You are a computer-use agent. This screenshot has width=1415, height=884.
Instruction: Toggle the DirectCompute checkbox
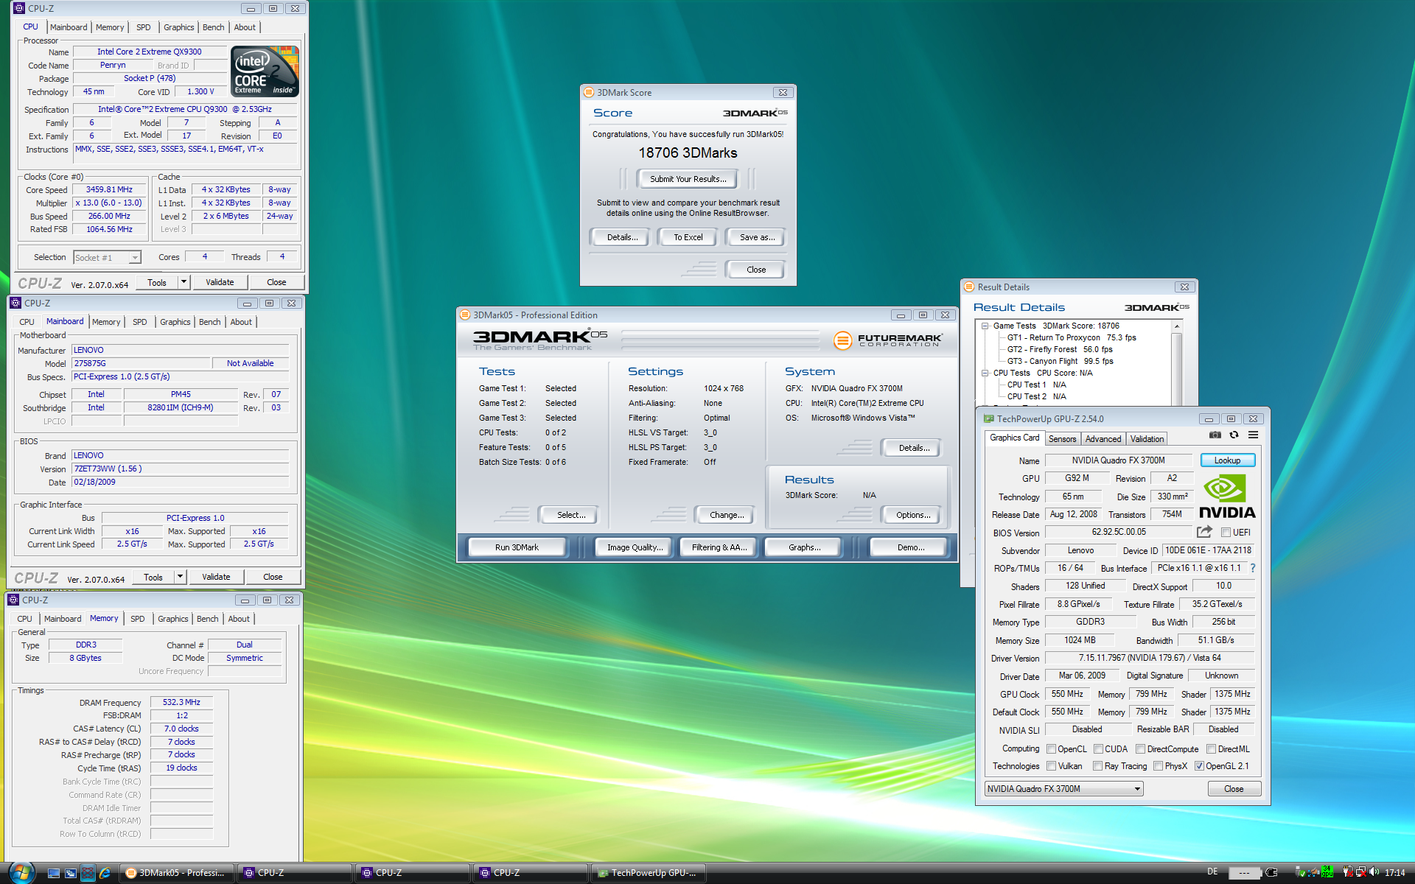pyautogui.click(x=1140, y=749)
